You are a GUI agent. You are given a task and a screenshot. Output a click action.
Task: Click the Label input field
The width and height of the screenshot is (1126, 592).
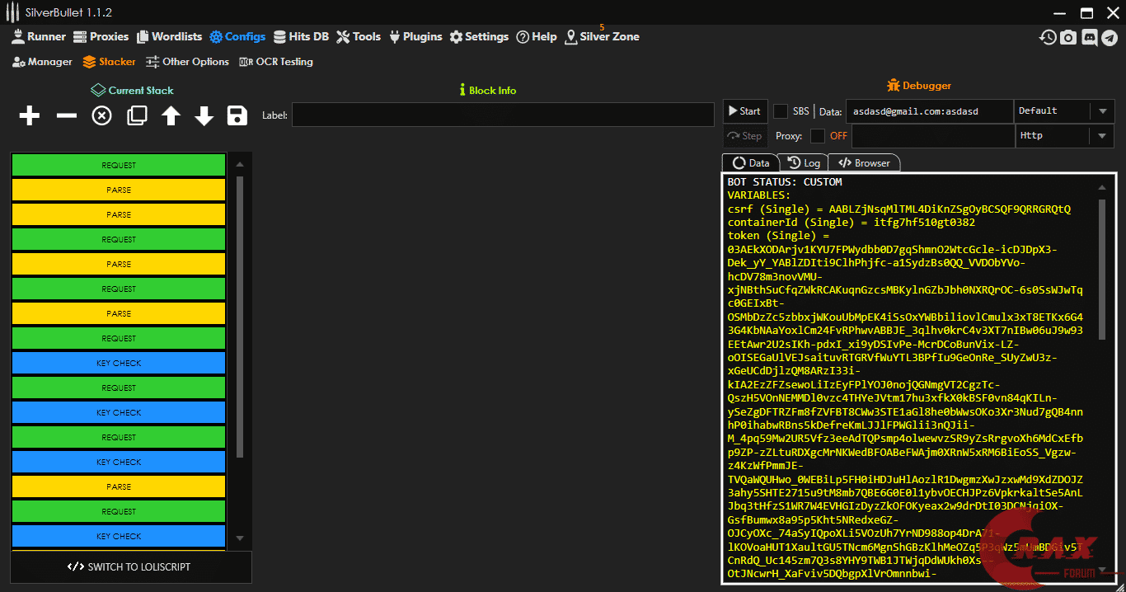(x=503, y=115)
